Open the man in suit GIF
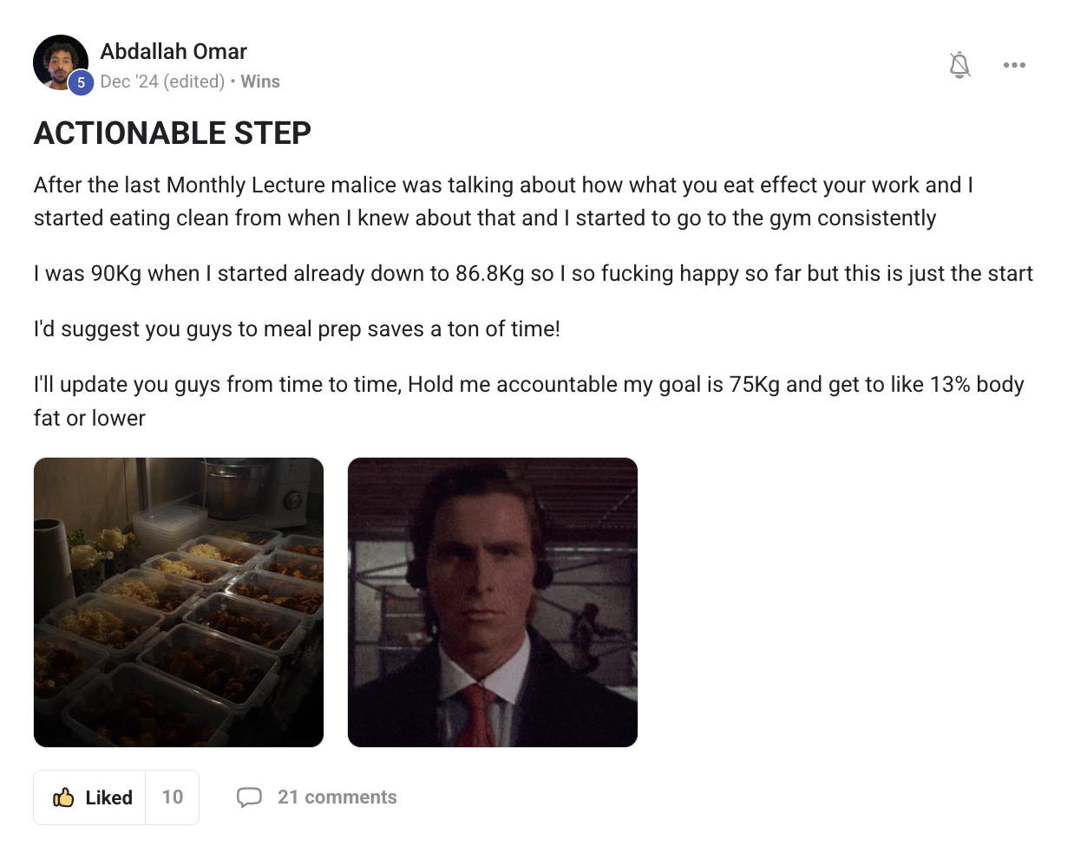This screenshot has width=1074, height=846. point(493,602)
